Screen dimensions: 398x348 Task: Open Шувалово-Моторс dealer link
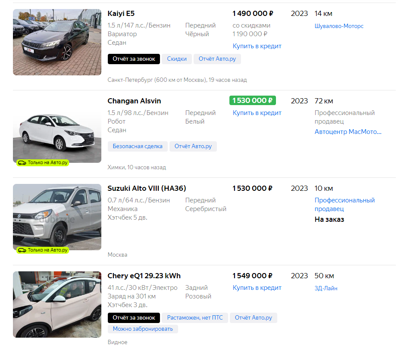pyautogui.click(x=339, y=26)
